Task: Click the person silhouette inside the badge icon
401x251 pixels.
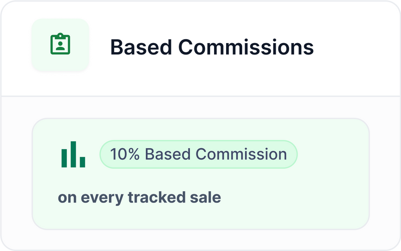Action: coord(60,46)
